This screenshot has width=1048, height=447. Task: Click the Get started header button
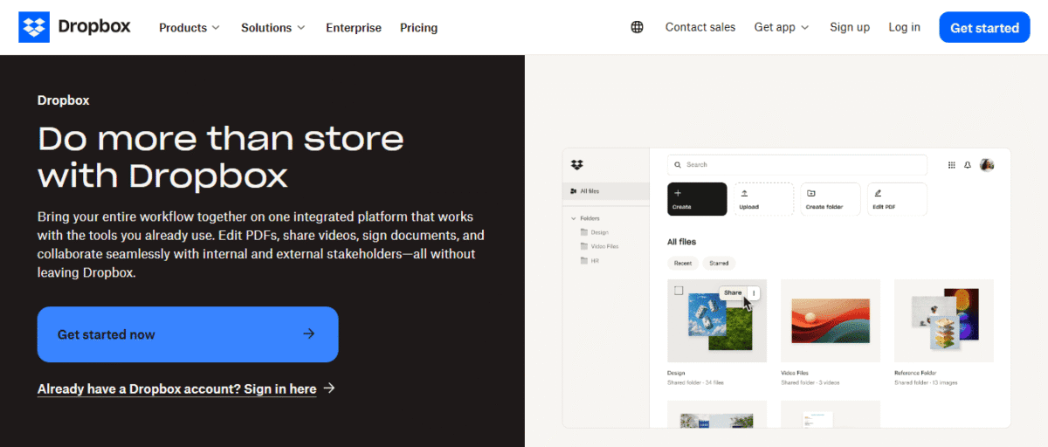[984, 27]
